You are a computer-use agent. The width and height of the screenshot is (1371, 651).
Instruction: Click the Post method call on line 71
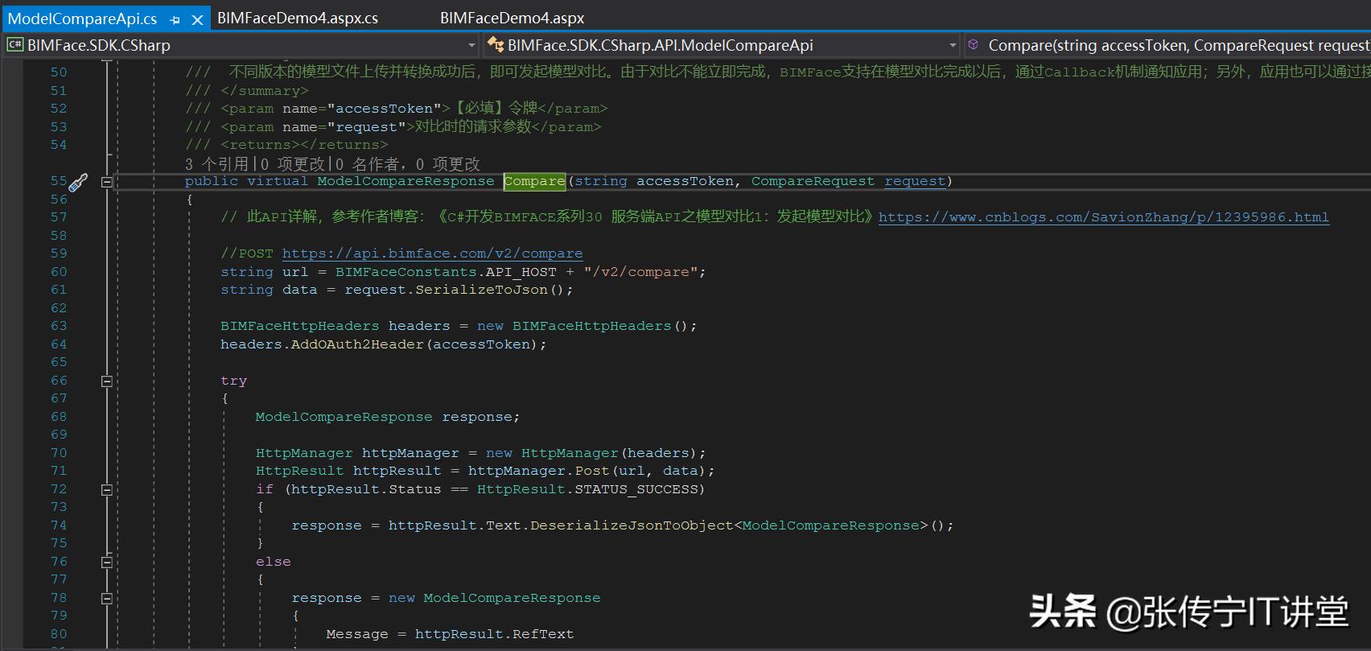tap(593, 471)
